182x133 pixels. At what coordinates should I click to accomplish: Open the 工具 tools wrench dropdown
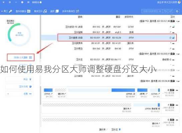tap(6, 11)
